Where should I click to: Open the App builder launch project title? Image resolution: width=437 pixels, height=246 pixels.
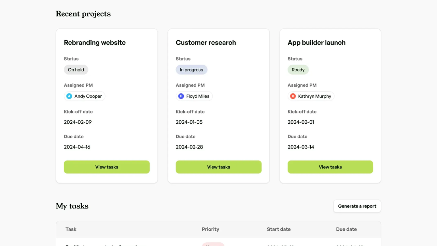(316, 43)
